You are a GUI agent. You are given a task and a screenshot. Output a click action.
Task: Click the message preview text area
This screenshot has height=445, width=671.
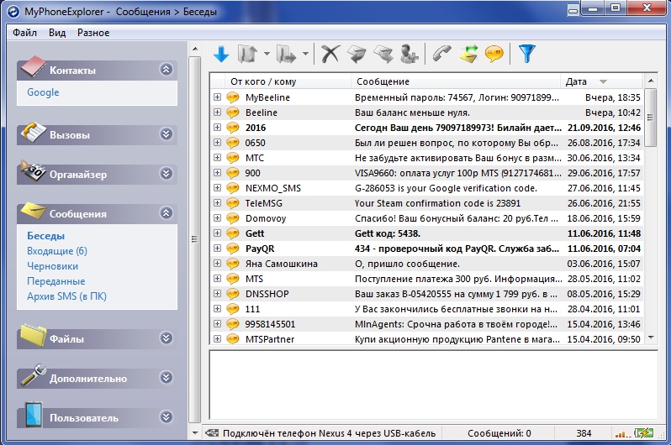pos(434,385)
